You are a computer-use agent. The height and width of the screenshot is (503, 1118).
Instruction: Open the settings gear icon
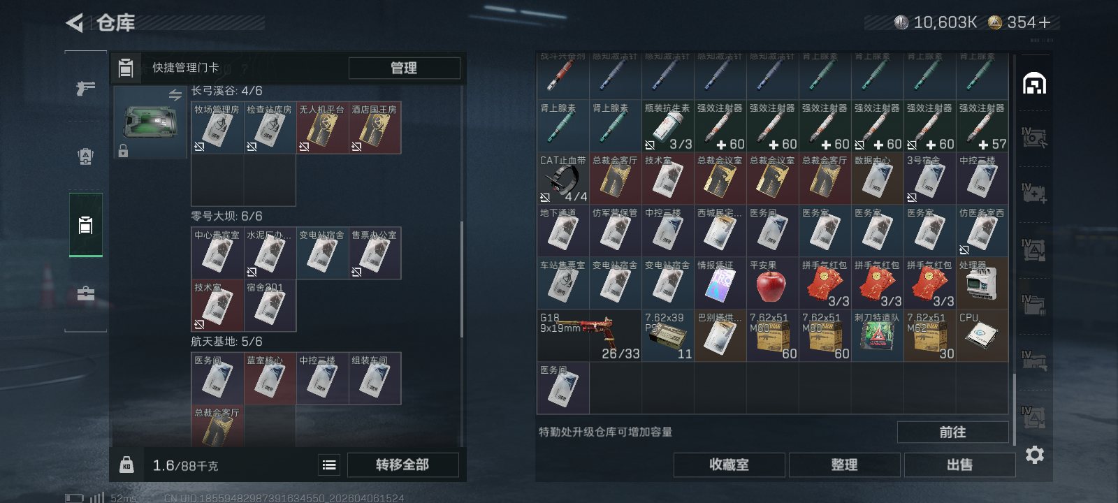click(1035, 455)
